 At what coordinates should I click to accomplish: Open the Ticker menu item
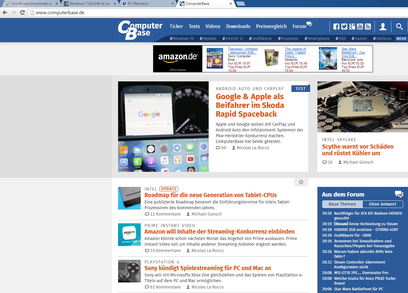coord(176,26)
